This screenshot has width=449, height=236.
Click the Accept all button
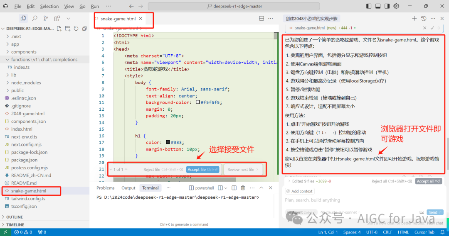click(x=428, y=181)
